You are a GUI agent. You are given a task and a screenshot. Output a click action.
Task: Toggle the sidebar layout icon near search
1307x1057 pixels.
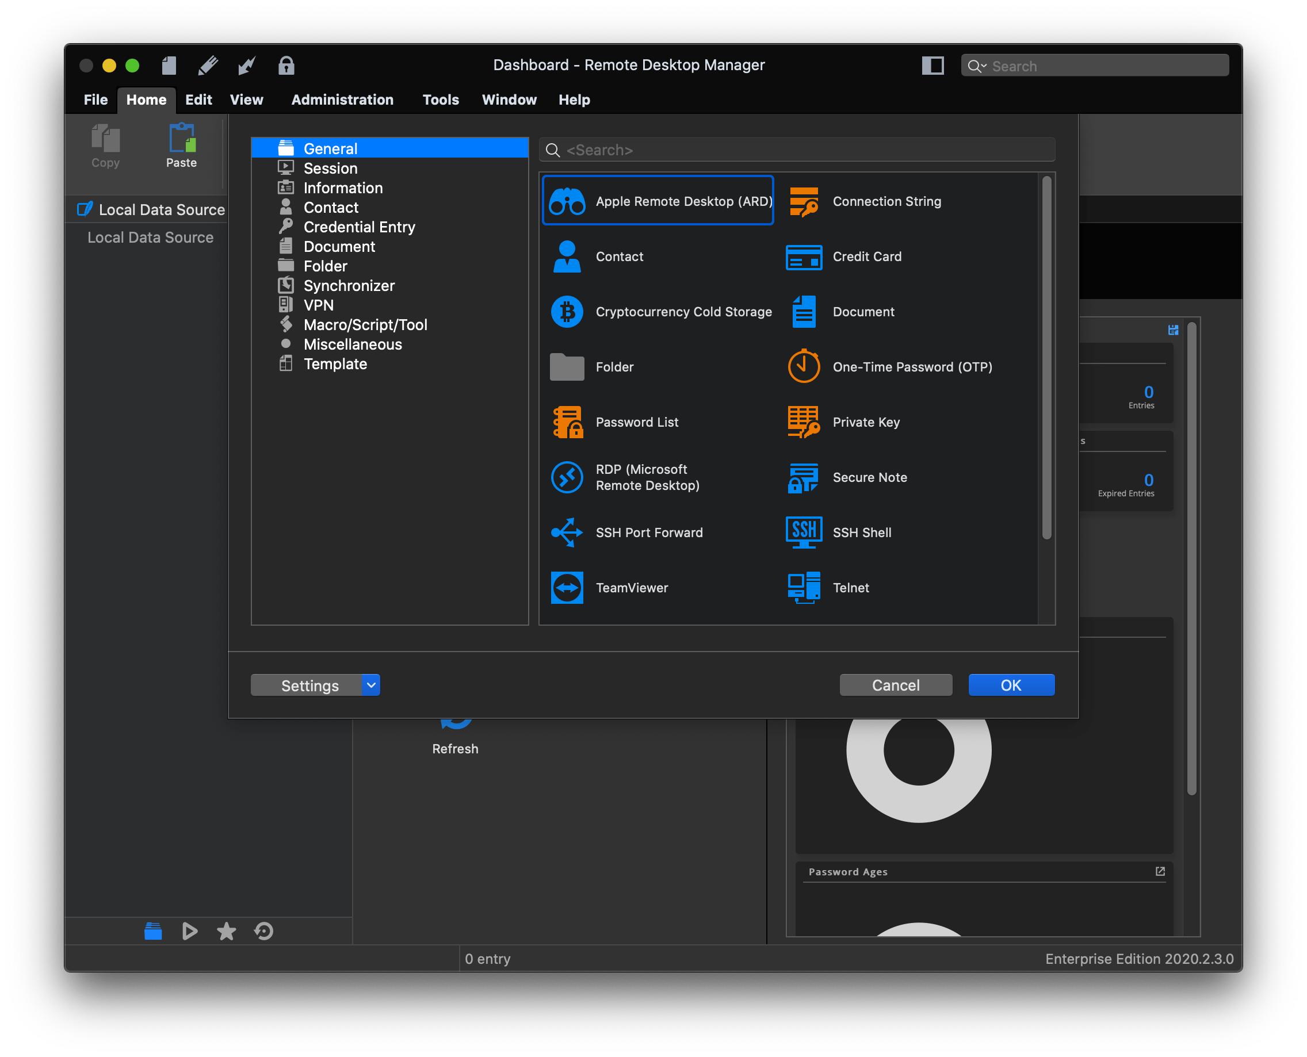[x=933, y=65]
